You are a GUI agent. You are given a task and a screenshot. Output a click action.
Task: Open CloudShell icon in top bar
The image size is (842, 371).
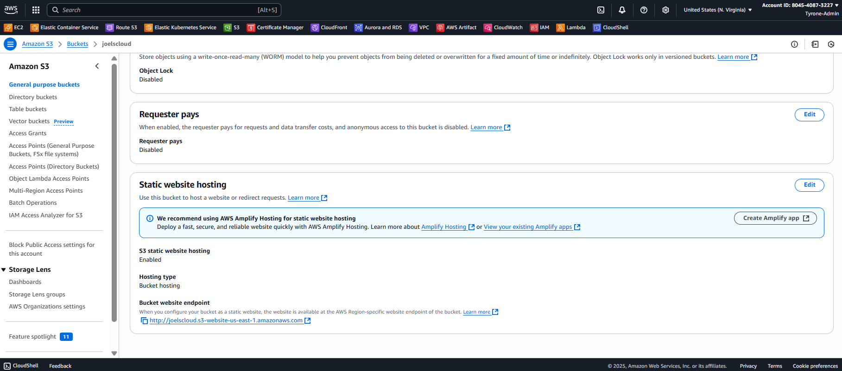pyautogui.click(x=601, y=10)
